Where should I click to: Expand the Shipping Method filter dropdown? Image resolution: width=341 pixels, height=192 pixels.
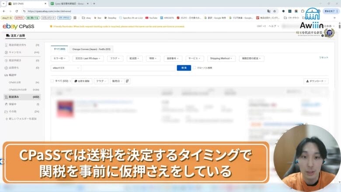(x=221, y=59)
